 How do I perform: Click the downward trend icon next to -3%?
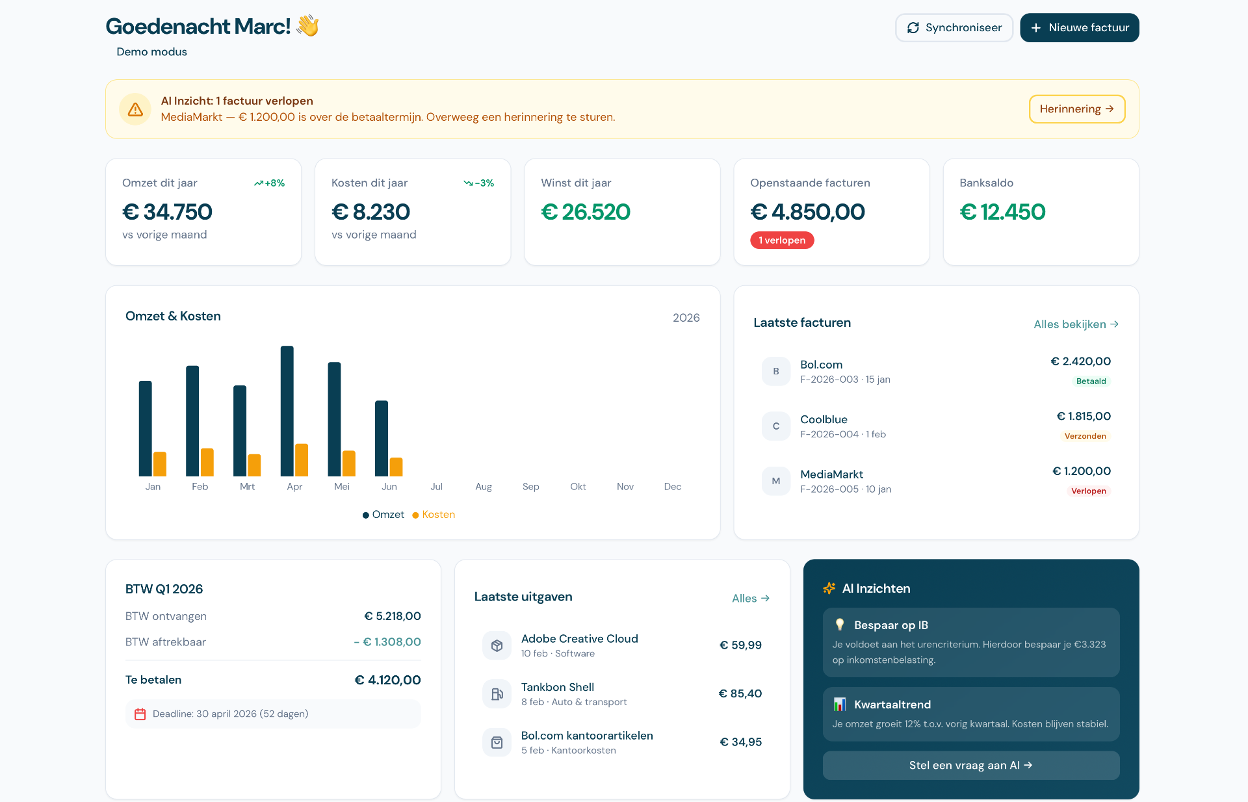468,183
